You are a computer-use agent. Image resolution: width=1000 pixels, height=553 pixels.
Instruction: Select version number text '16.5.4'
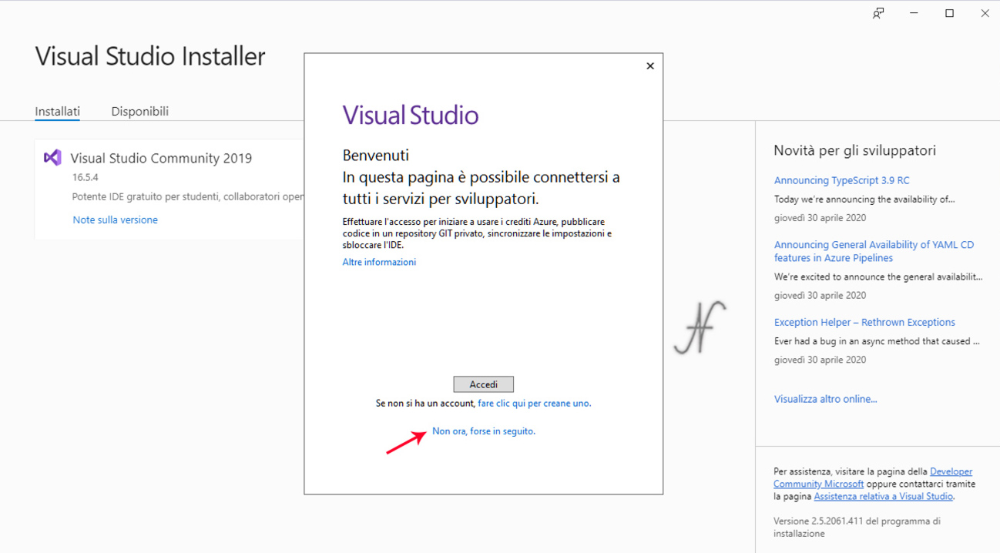tap(86, 177)
